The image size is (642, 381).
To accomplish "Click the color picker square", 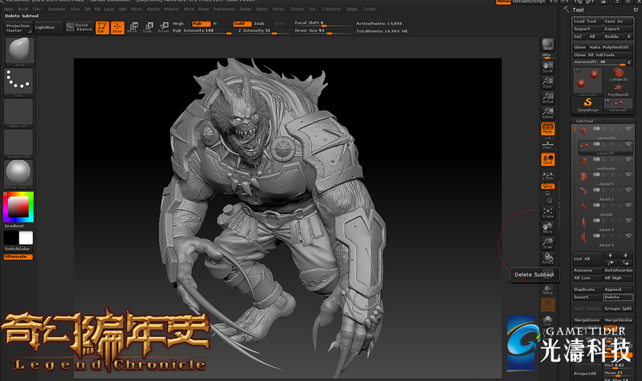I will tap(18, 207).
